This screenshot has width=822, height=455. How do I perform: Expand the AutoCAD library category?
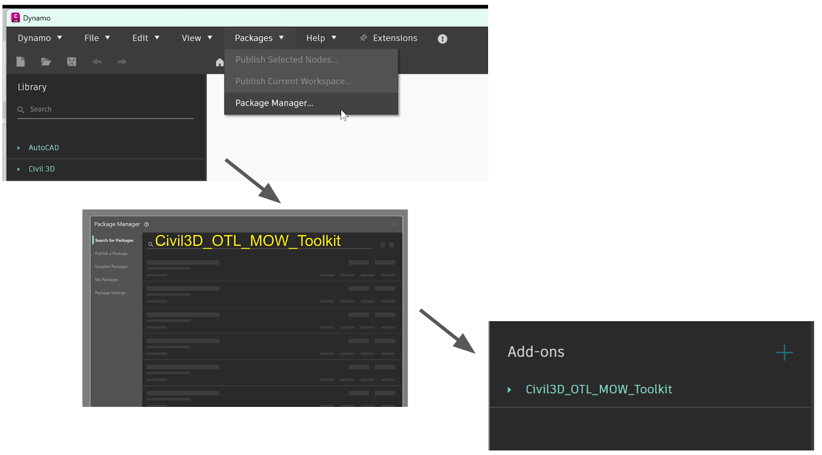pos(18,148)
